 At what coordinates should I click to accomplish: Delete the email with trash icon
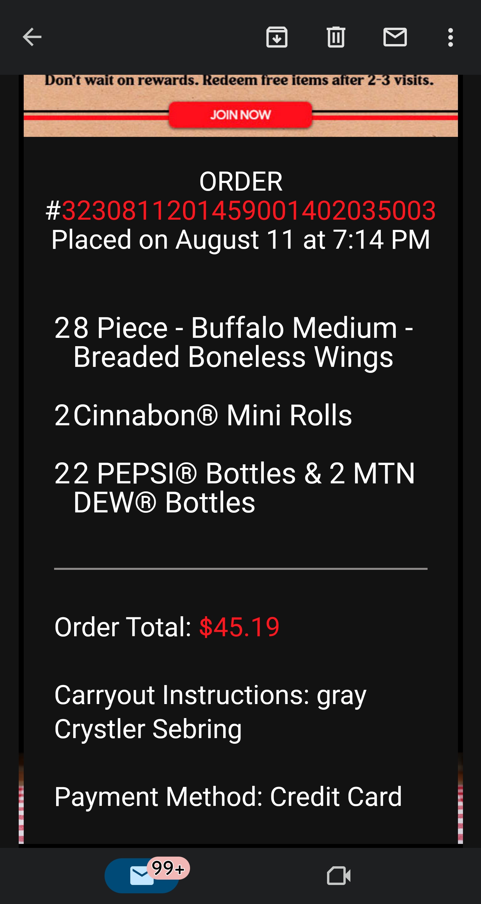[x=336, y=37]
